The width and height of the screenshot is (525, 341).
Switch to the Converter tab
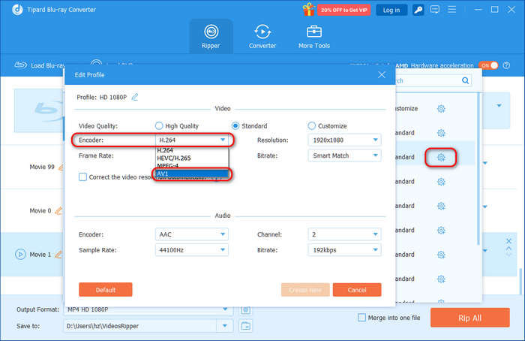(x=262, y=37)
